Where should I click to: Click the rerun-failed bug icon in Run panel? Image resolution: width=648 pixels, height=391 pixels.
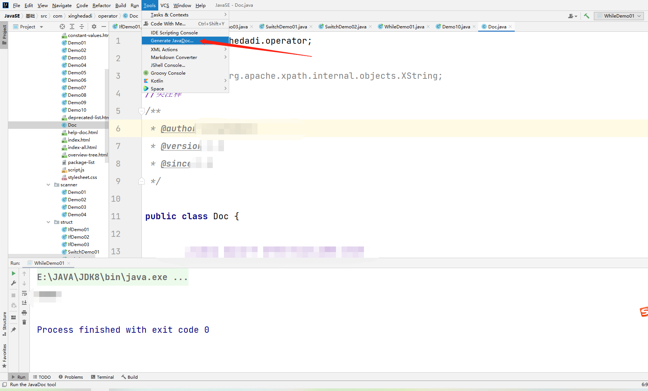pyautogui.click(x=13, y=305)
